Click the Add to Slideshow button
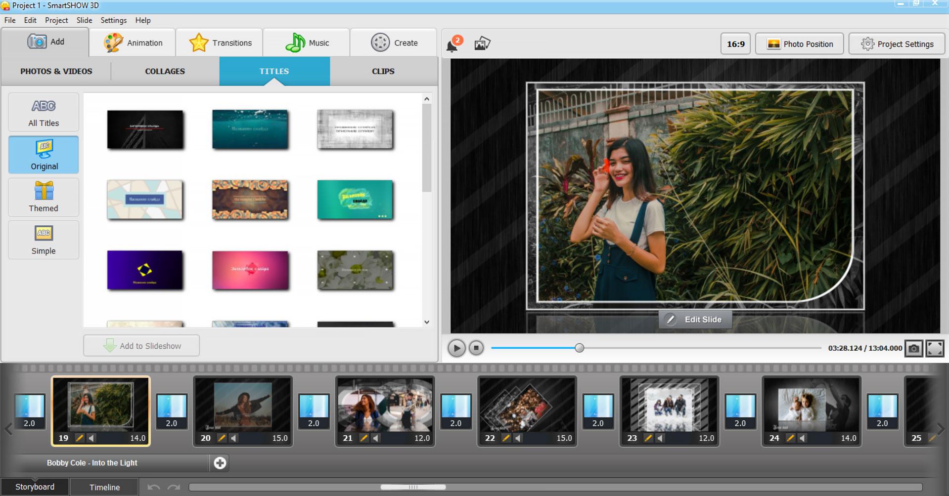 pos(141,345)
